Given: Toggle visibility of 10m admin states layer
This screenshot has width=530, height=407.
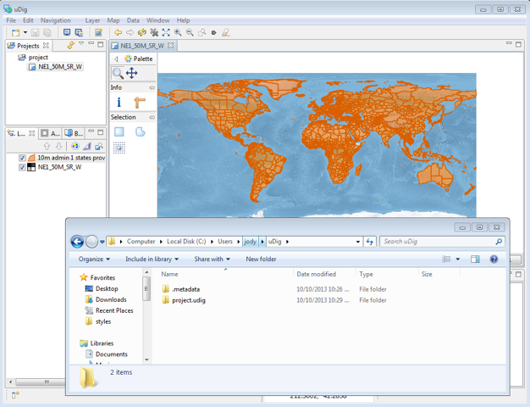Looking at the screenshot, I should click(23, 158).
